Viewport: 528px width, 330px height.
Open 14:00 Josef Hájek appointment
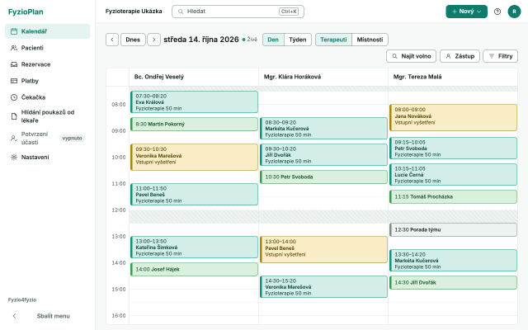pyautogui.click(x=195, y=270)
